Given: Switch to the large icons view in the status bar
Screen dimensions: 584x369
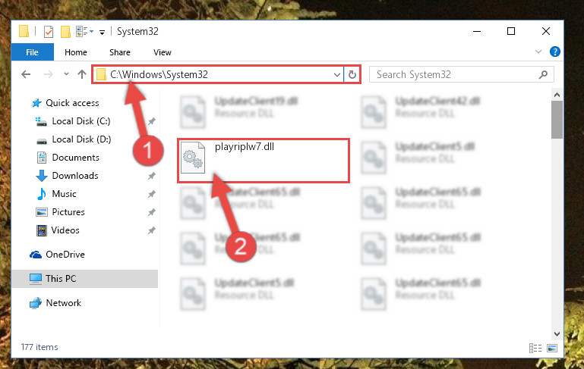Looking at the screenshot, I should coord(552,348).
